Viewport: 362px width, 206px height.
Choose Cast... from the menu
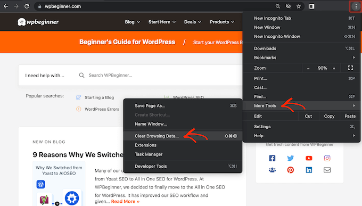pyautogui.click(x=301, y=87)
